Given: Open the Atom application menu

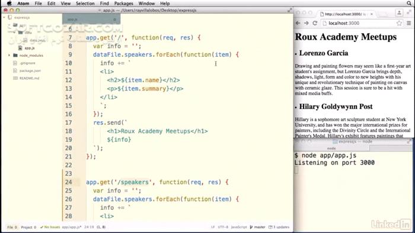Looking at the screenshot, I should (x=23, y=4).
